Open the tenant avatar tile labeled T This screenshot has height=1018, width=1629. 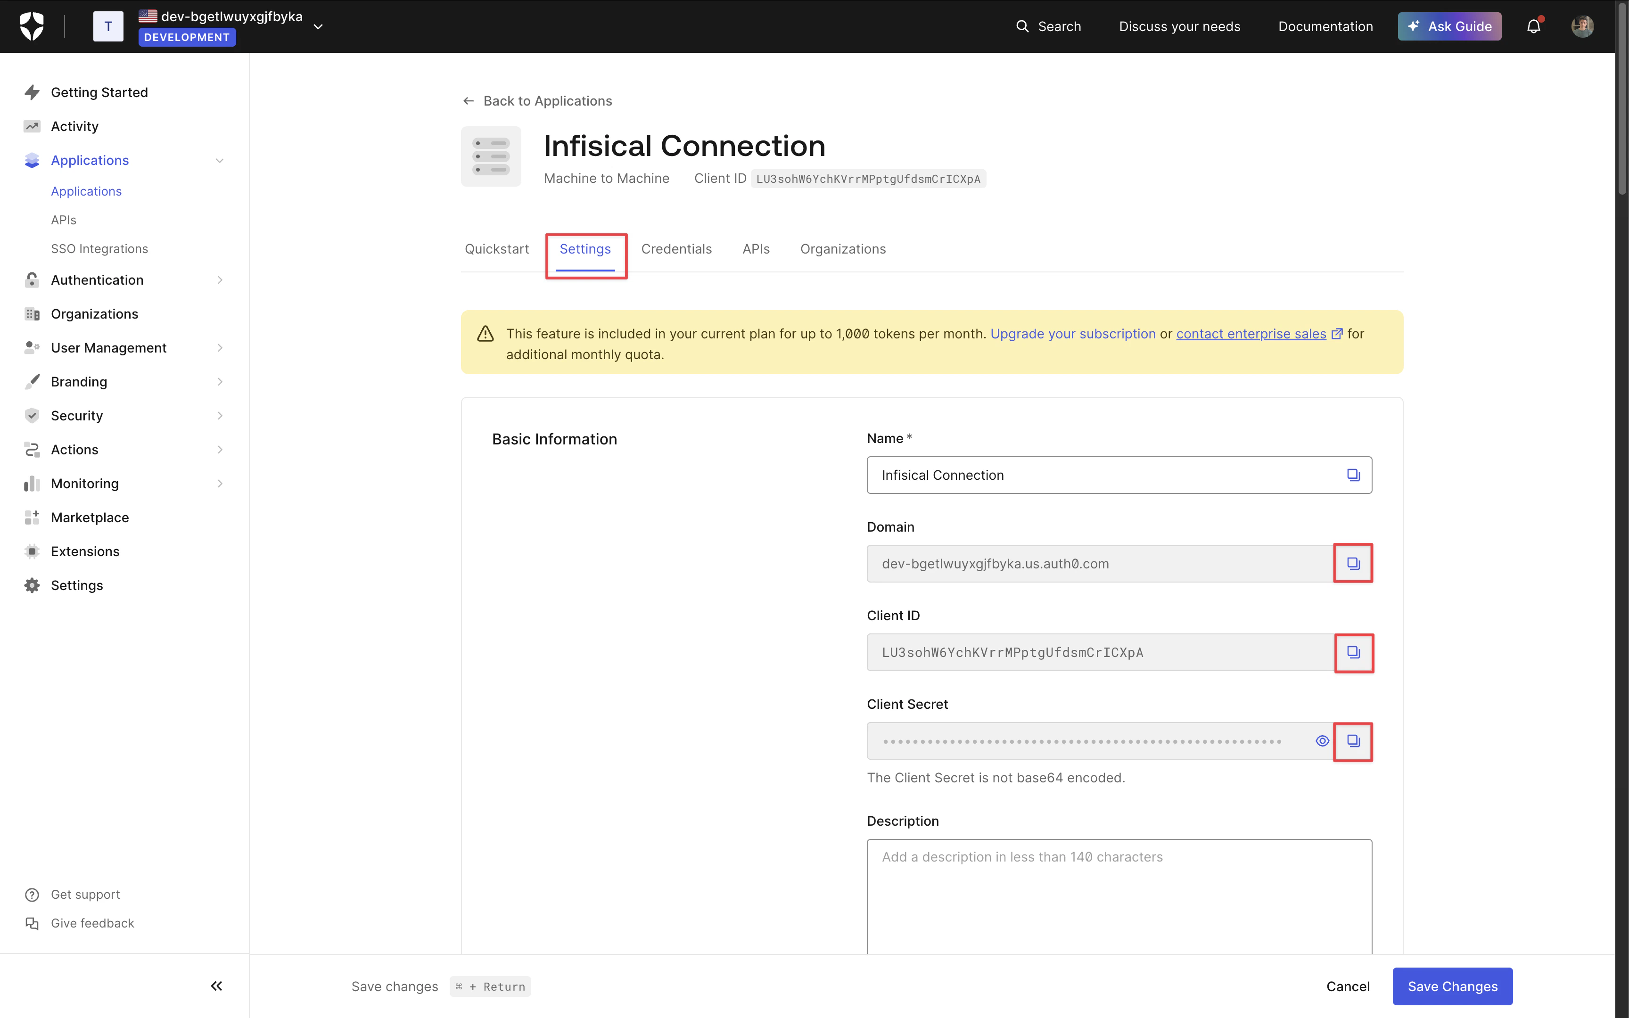point(107,26)
